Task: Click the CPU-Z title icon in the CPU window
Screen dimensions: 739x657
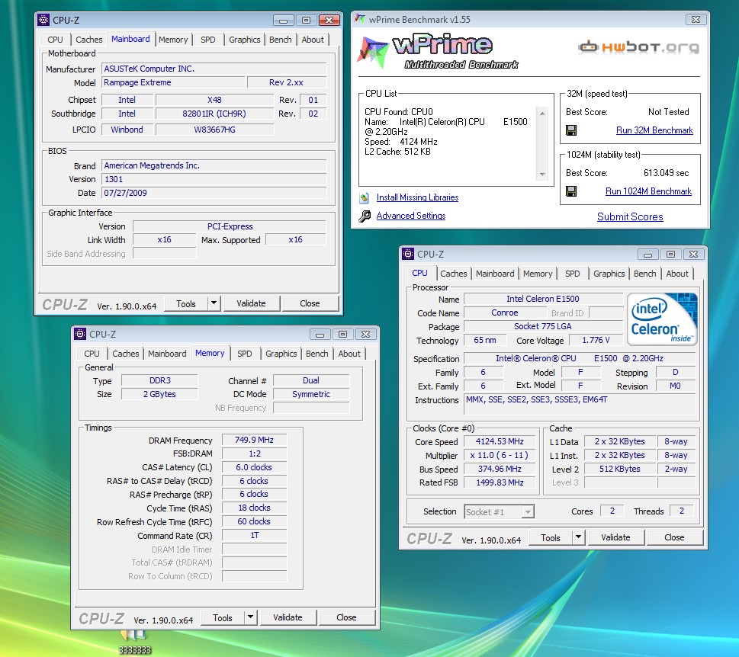Action: coord(408,254)
